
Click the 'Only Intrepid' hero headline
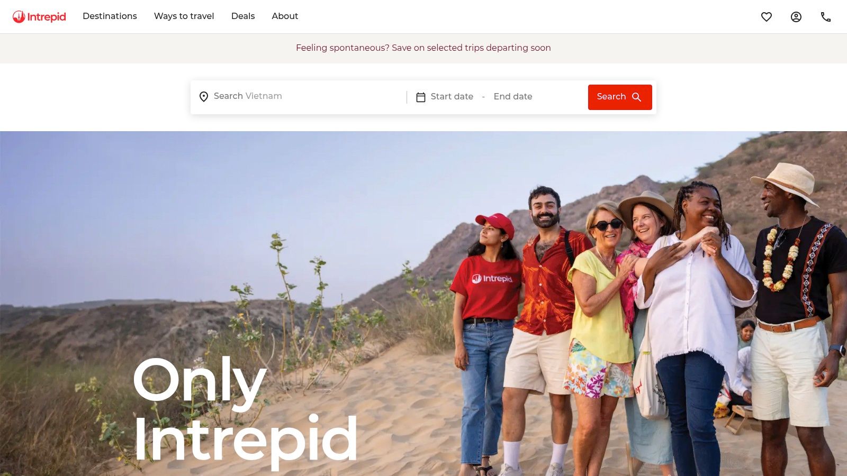pos(245,410)
